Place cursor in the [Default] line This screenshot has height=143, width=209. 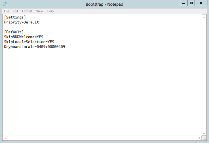pos(14,32)
